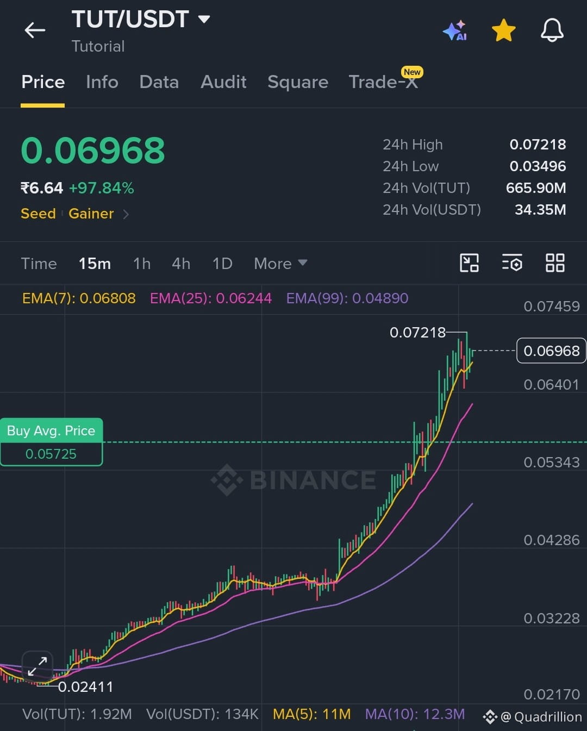Open the Seed tag link
The width and height of the screenshot is (587, 731).
click(x=38, y=214)
